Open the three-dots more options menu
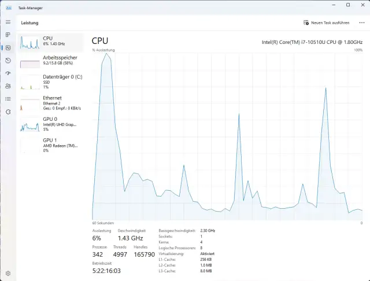The width and height of the screenshot is (370, 281). pyautogui.click(x=362, y=23)
